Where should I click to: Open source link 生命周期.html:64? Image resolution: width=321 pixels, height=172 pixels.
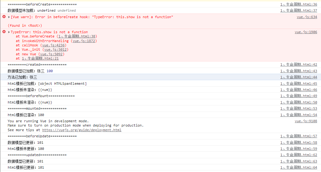pos(299,167)
